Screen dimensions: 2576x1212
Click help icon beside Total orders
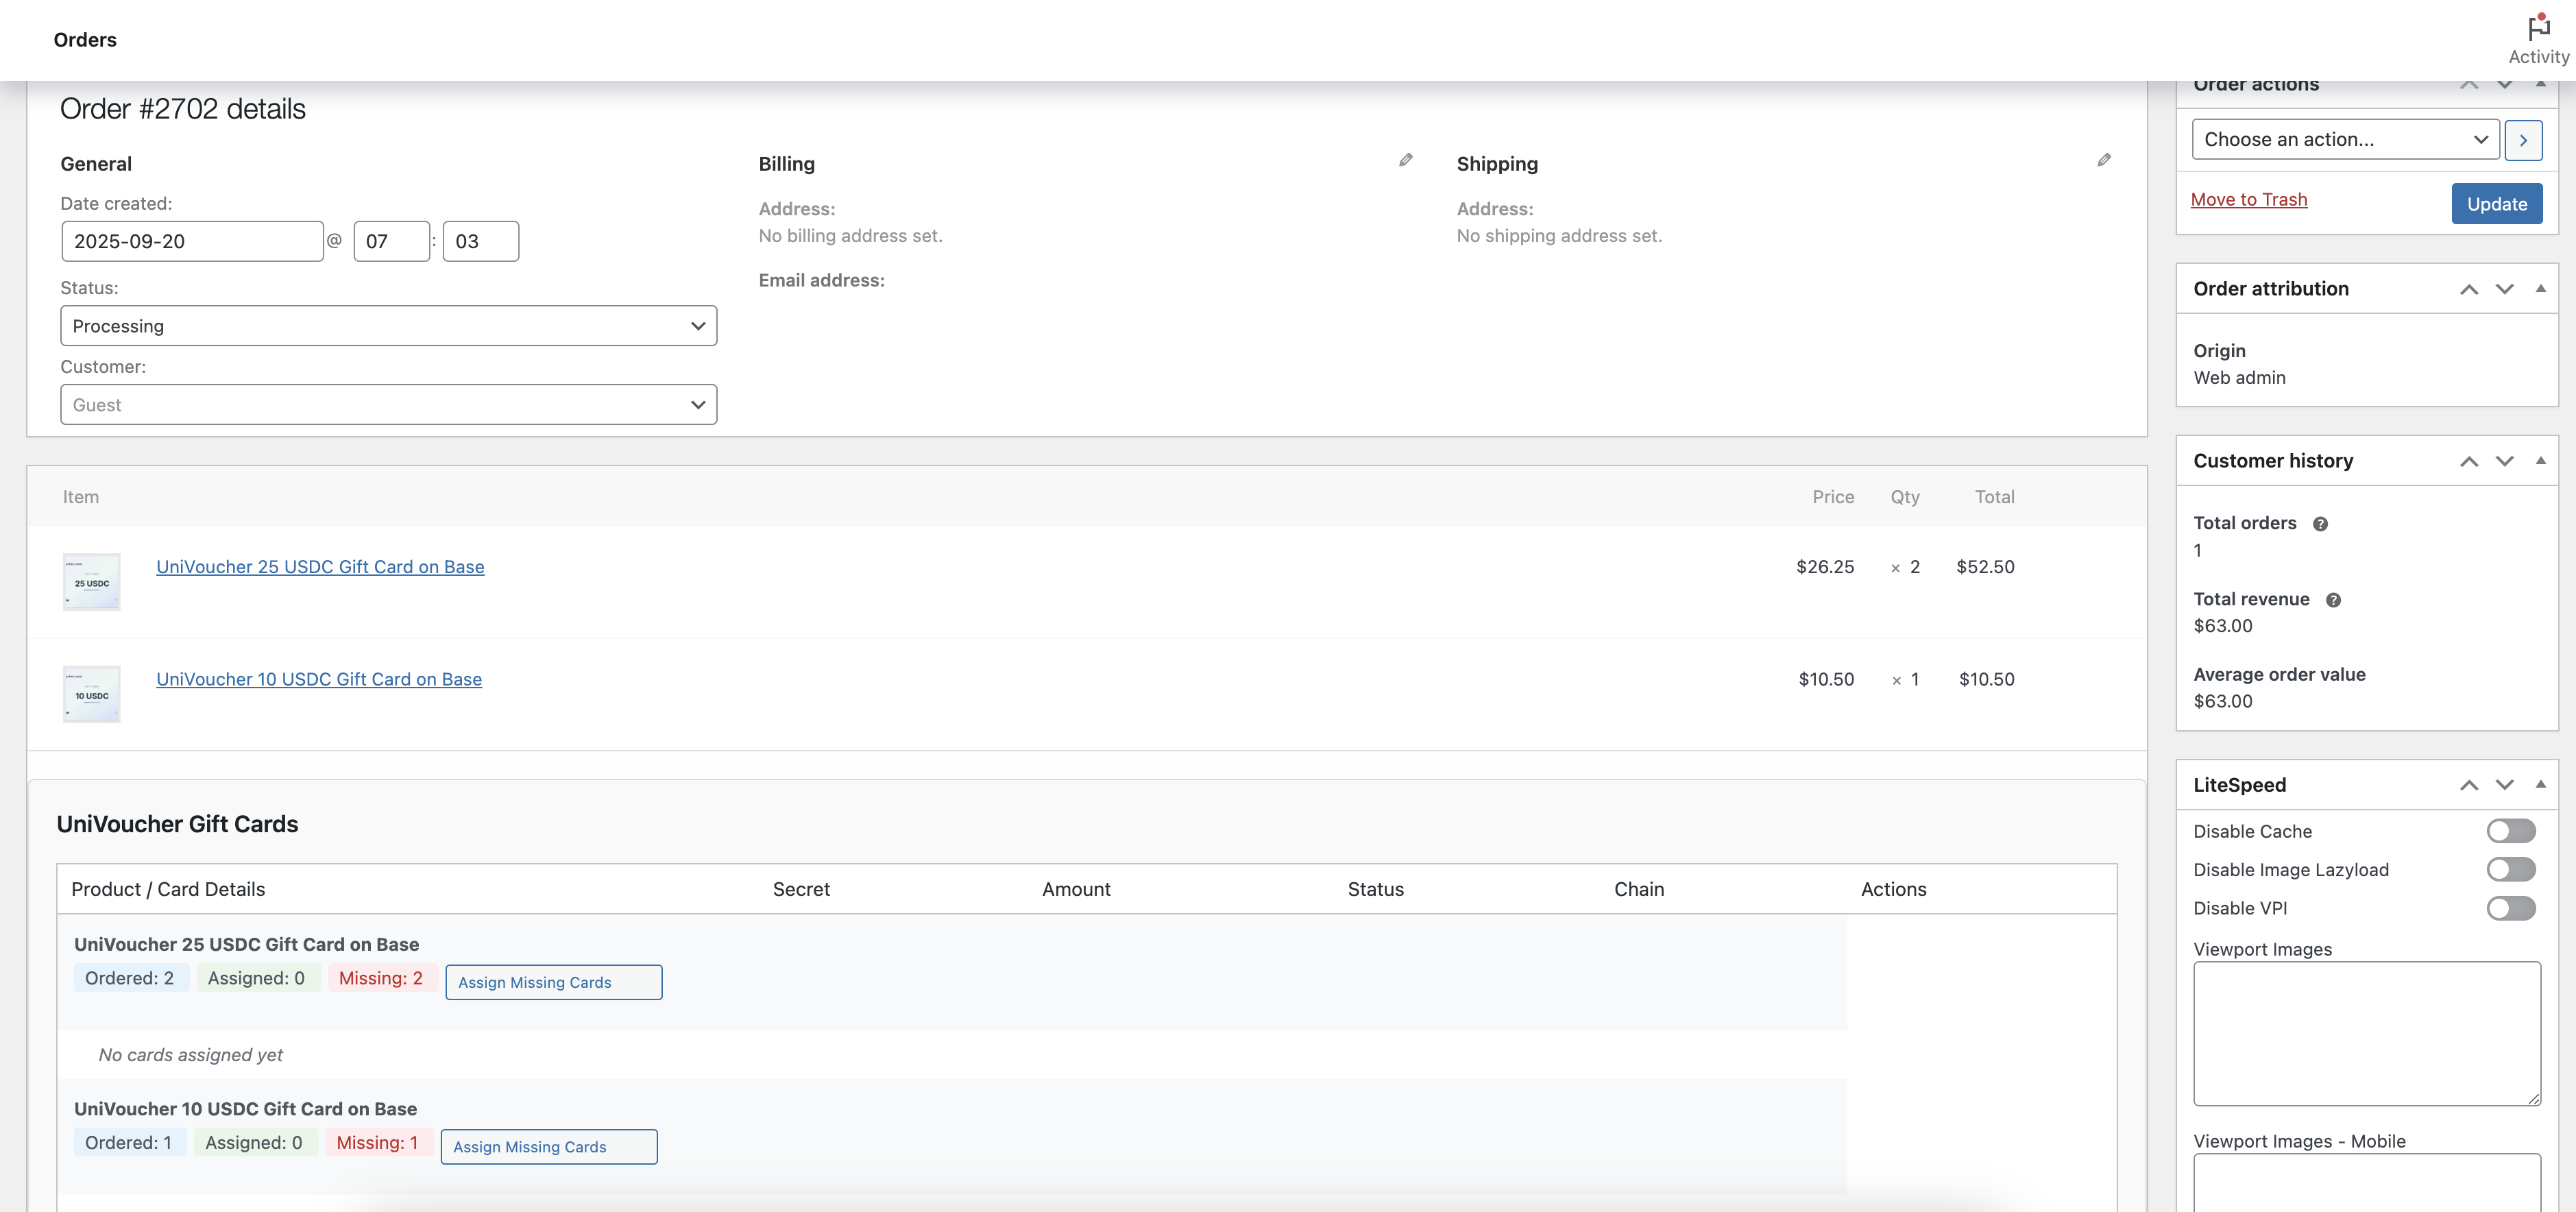point(2320,524)
